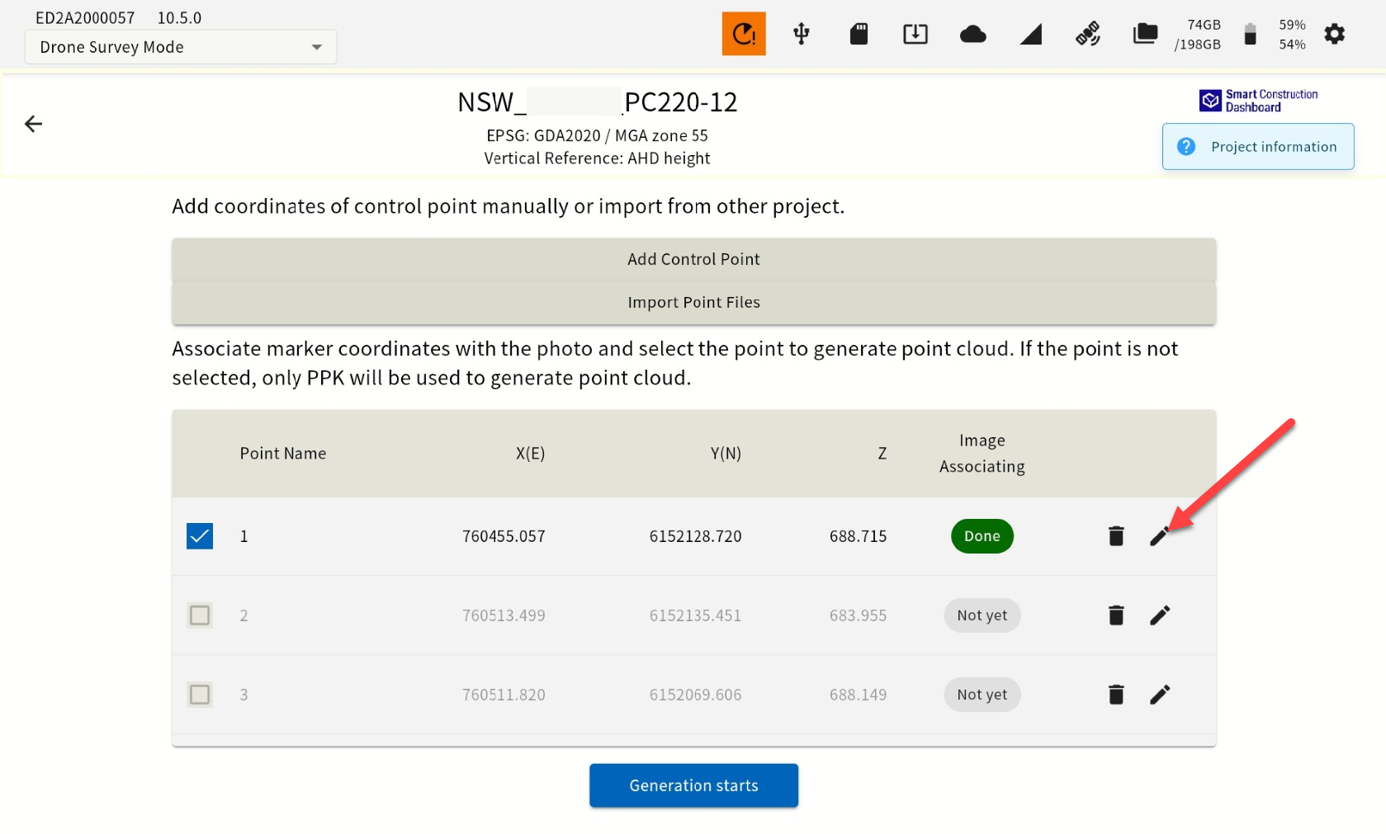Click the Vertical Reference AHD height text
Viewport: 1386px width, 834px height.
click(597, 158)
